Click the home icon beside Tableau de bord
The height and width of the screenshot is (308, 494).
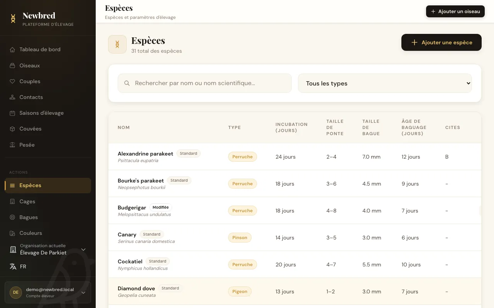coord(12,50)
